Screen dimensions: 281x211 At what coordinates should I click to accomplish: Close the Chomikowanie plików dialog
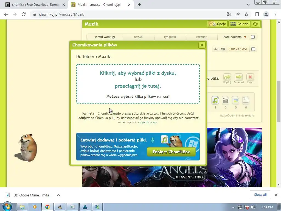(x=202, y=45)
